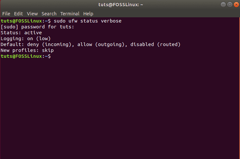The image size is (240, 159).
Task: Maximize the terminal window
Action: [230, 5]
